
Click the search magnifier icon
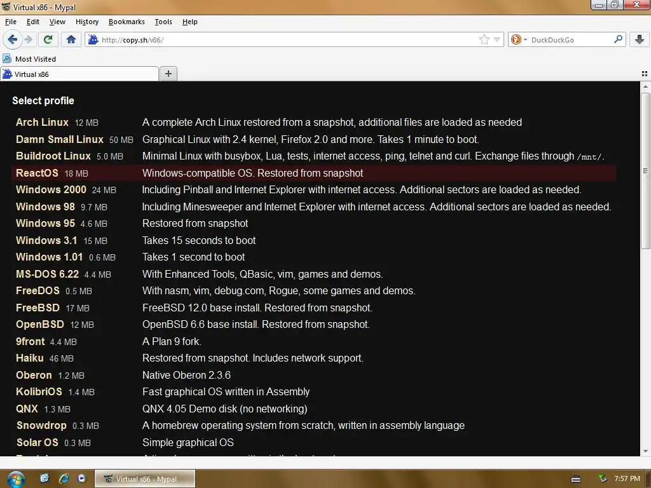(x=618, y=39)
